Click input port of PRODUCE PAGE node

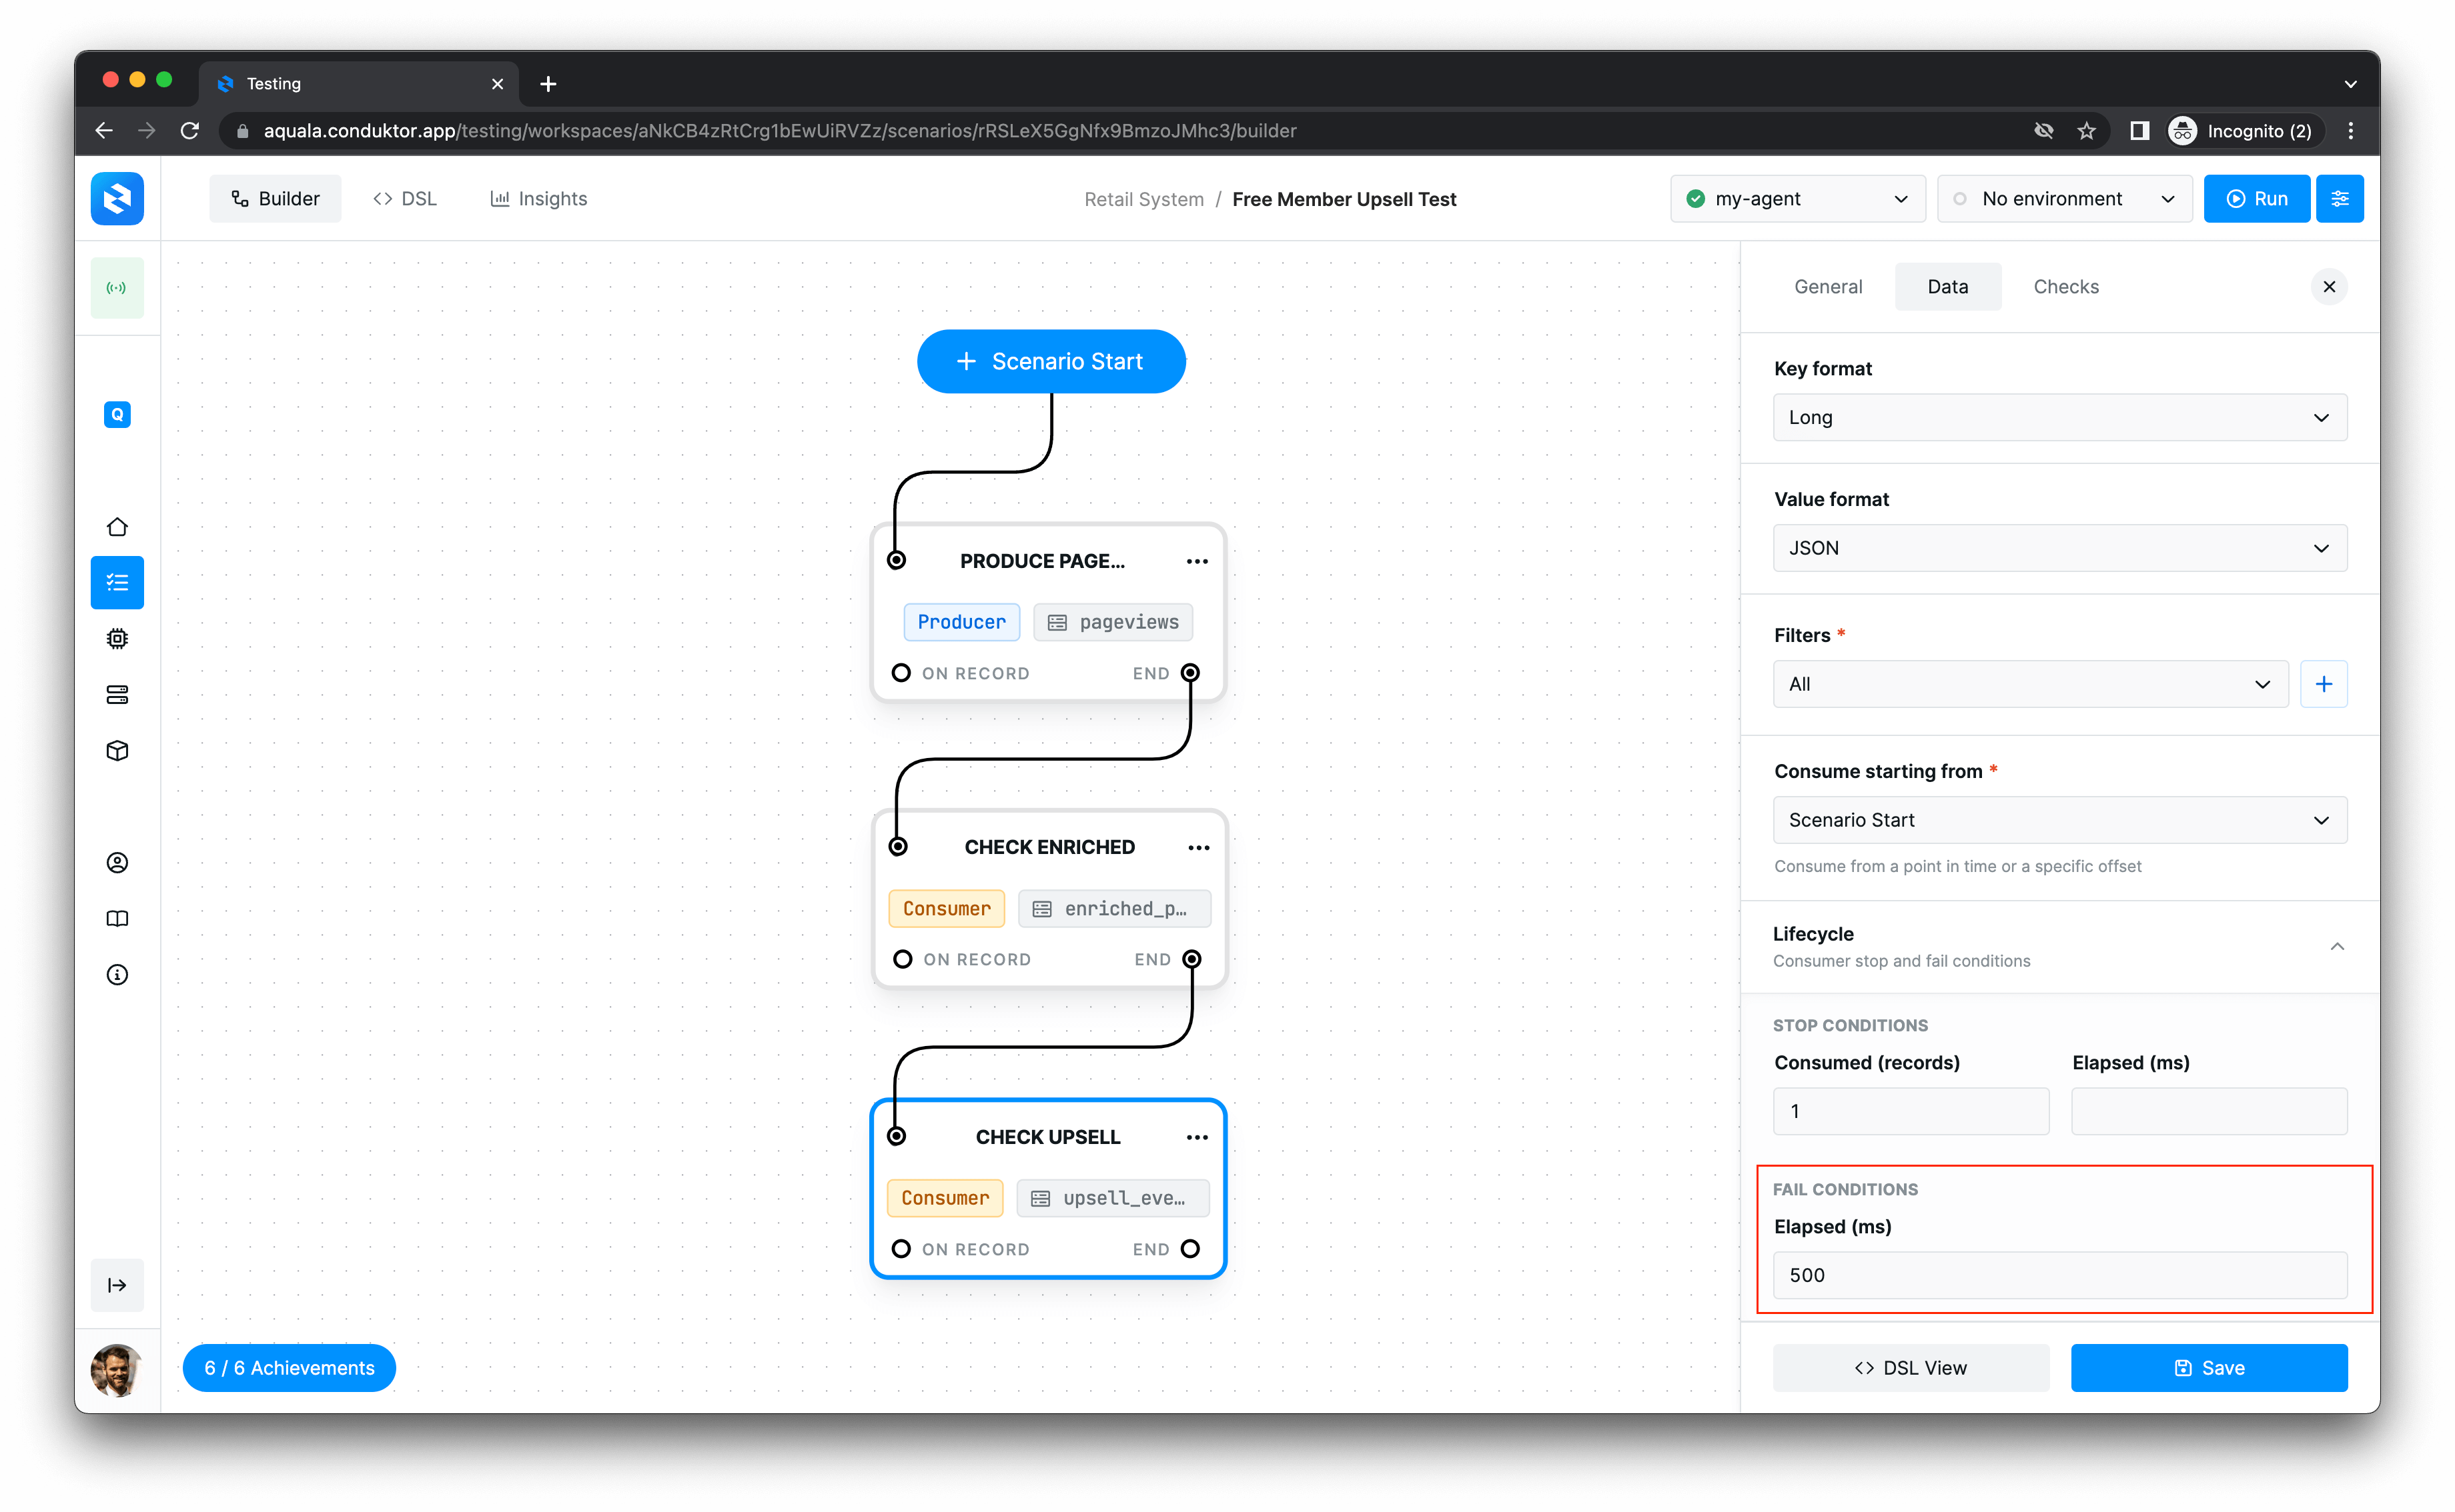point(897,560)
